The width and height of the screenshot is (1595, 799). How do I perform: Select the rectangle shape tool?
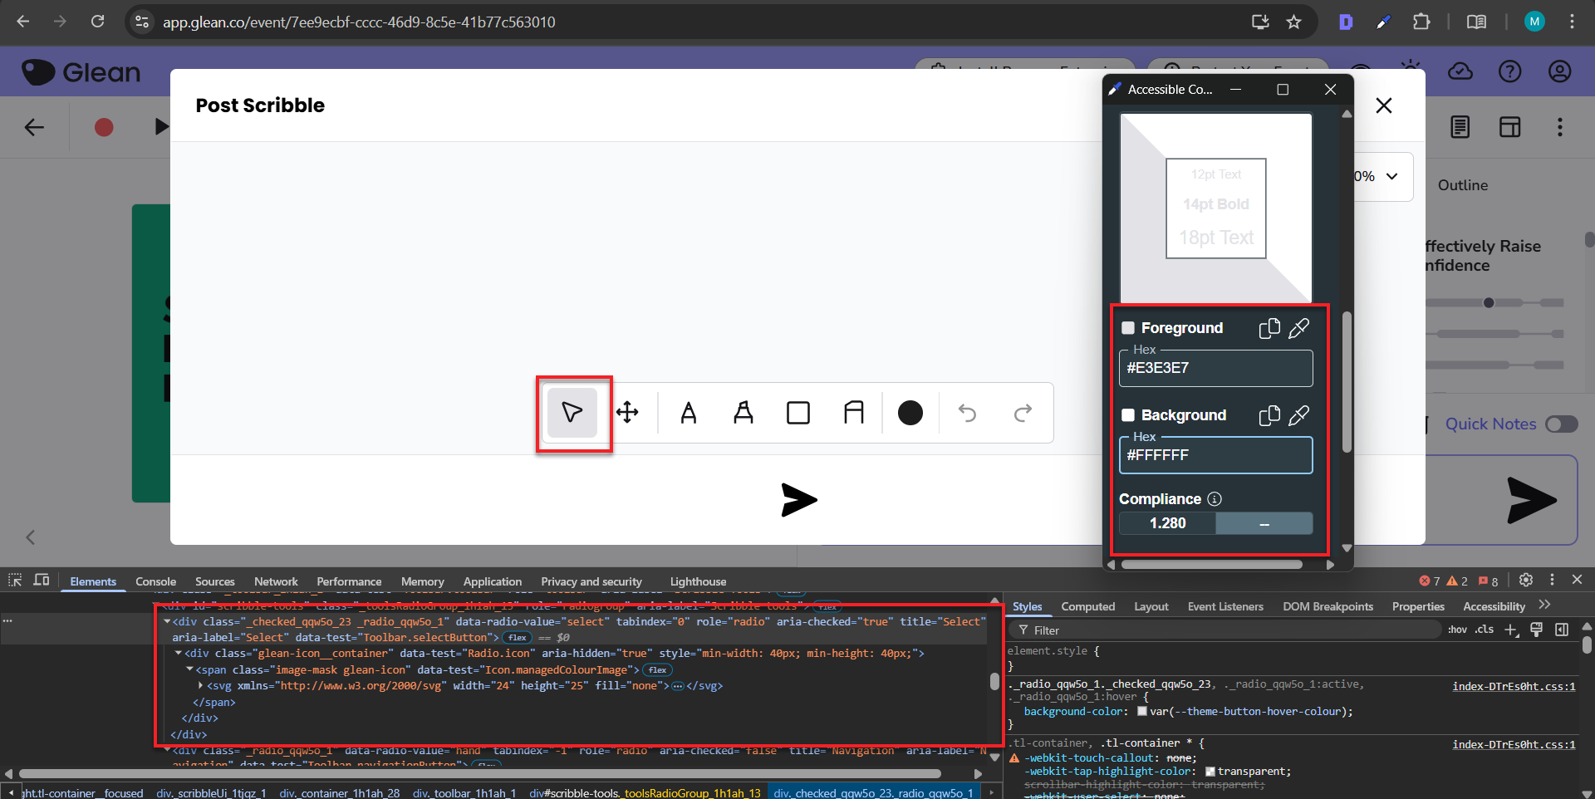[797, 413]
